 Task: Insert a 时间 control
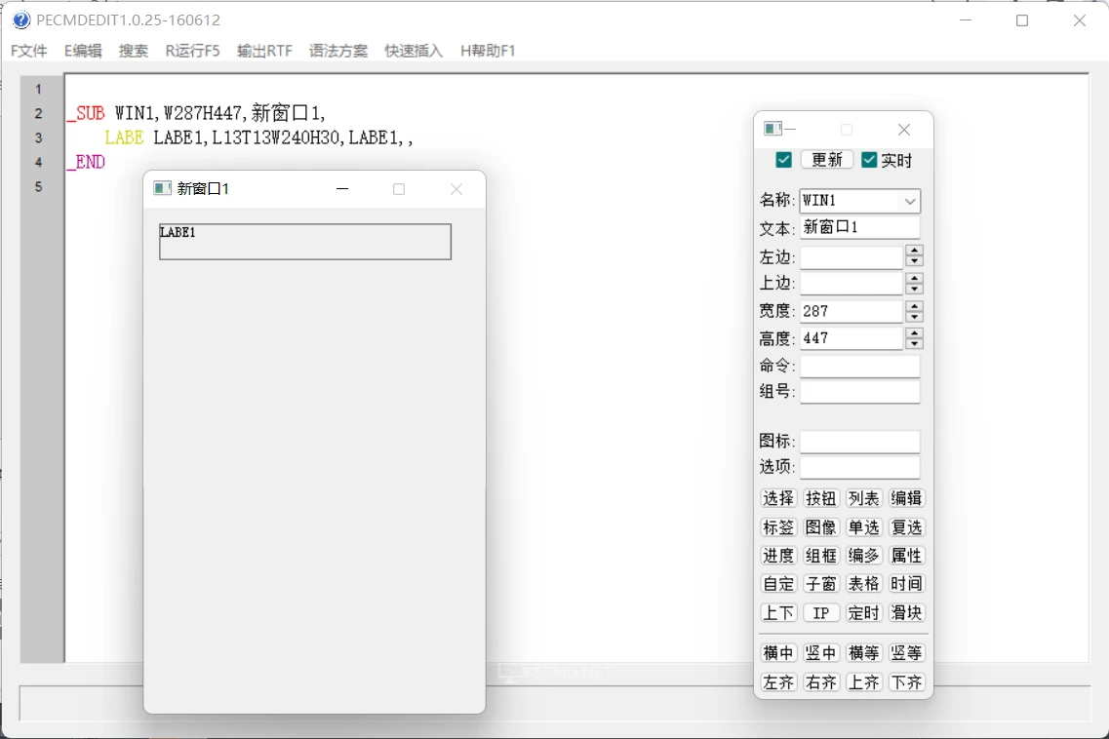[x=907, y=584]
